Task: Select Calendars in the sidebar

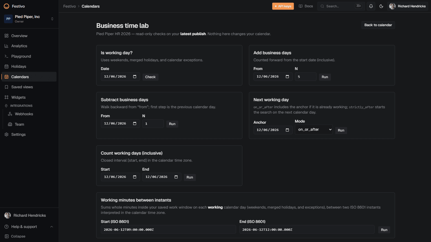Action: 29,77
